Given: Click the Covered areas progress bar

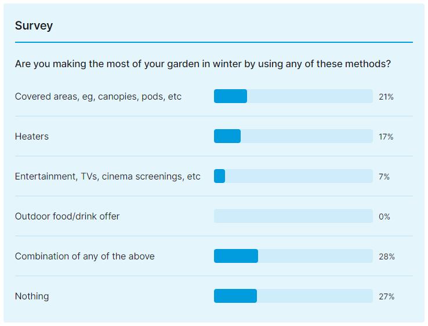Looking at the screenshot, I should (x=293, y=97).
